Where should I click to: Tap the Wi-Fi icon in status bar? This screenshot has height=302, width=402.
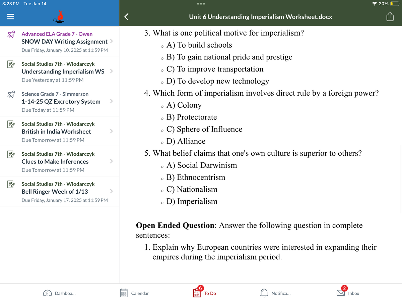(x=374, y=4)
